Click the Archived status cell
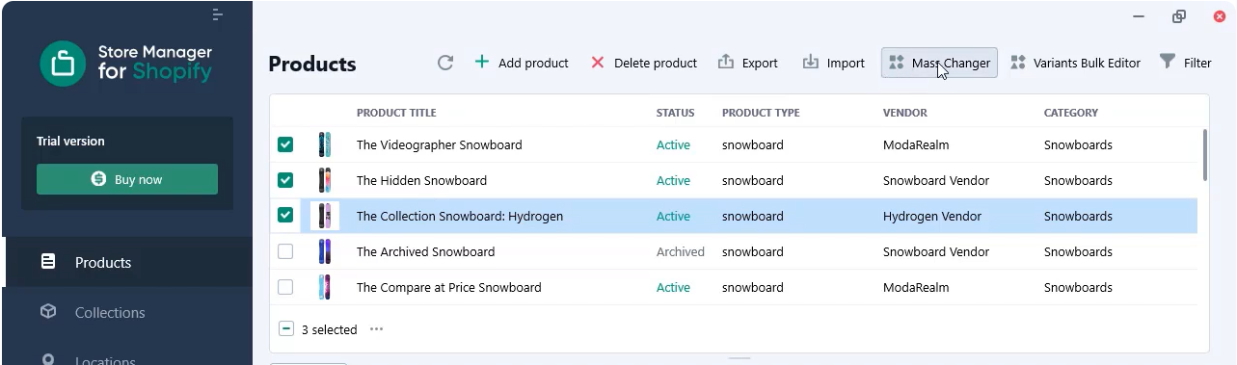The height and width of the screenshot is (365, 1237). pos(680,251)
